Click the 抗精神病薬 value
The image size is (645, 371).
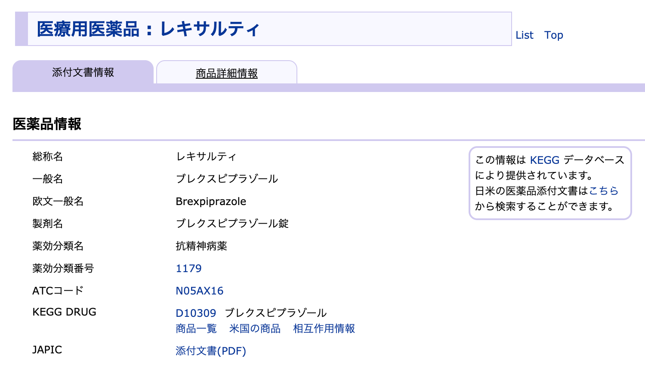tap(201, 246)
